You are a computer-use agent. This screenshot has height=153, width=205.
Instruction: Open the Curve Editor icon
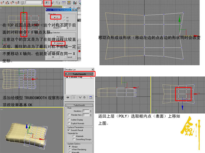tap(64, 3)
